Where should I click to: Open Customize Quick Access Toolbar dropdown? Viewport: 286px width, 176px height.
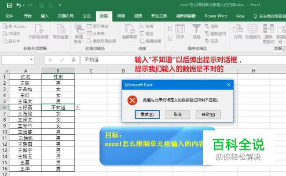pos(60,5)
